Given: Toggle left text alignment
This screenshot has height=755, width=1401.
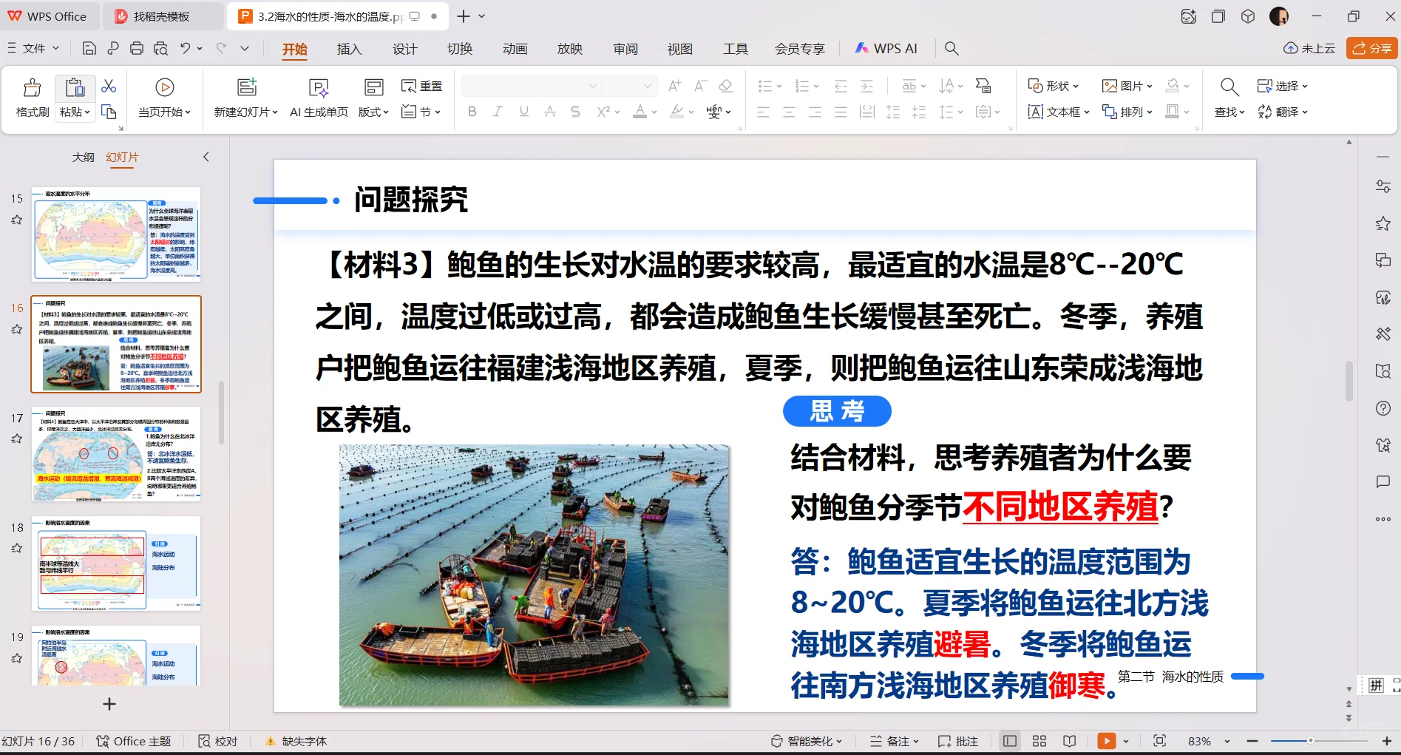Looking at the screenshot, I should point(763,112).
